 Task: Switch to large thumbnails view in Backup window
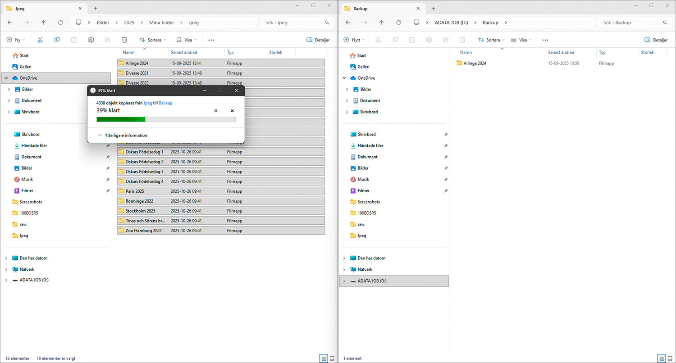(670, 358)
